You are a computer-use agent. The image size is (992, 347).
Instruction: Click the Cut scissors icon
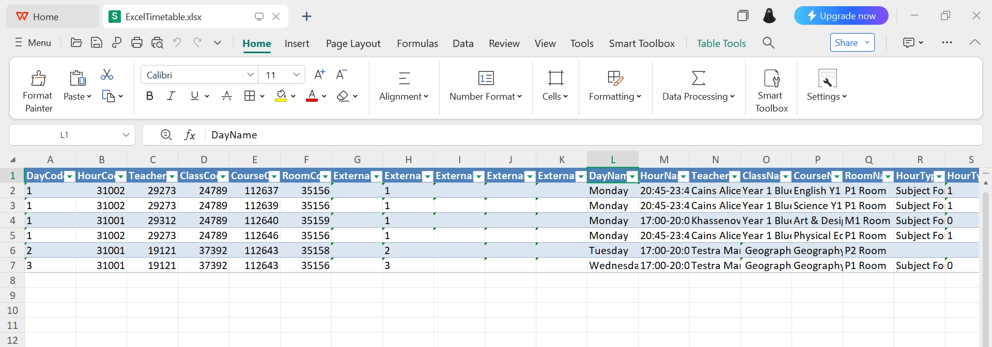pyautogui.click(x=107, y=75)
